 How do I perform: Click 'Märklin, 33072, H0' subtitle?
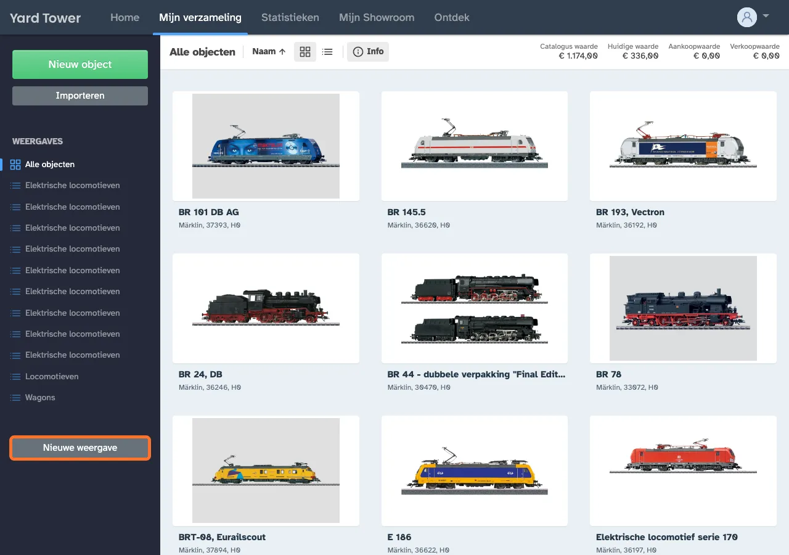(x=627, y=388)
